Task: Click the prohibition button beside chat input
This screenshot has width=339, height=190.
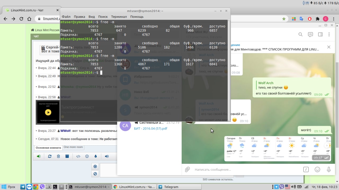Action: tap(95, 174)
